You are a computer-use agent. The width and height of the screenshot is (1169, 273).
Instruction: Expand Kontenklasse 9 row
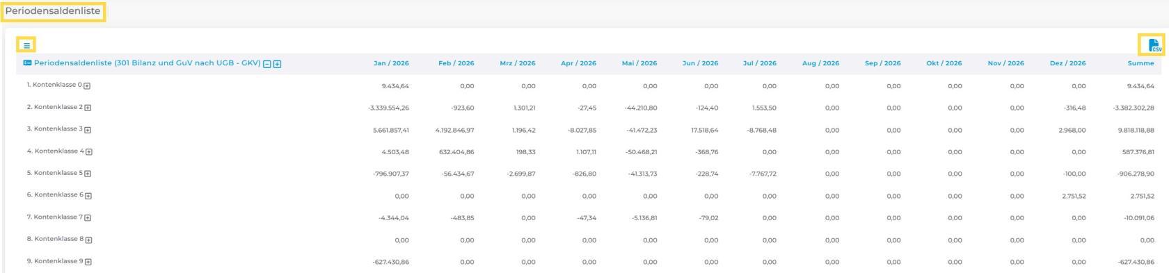click(x=88, y=262)
